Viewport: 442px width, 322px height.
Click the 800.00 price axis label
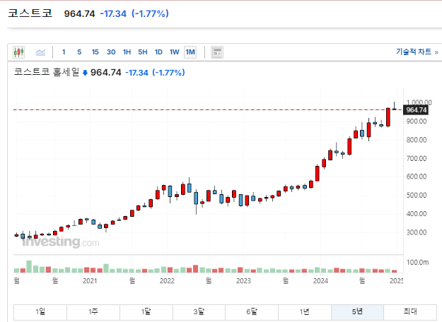click(417, 140)
